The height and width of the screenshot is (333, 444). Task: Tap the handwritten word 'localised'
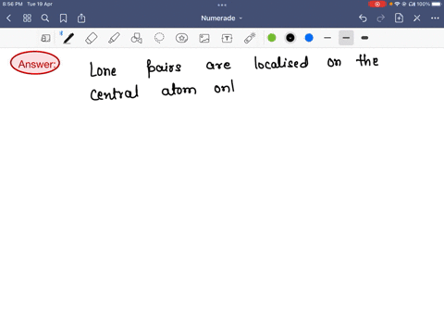281,63
